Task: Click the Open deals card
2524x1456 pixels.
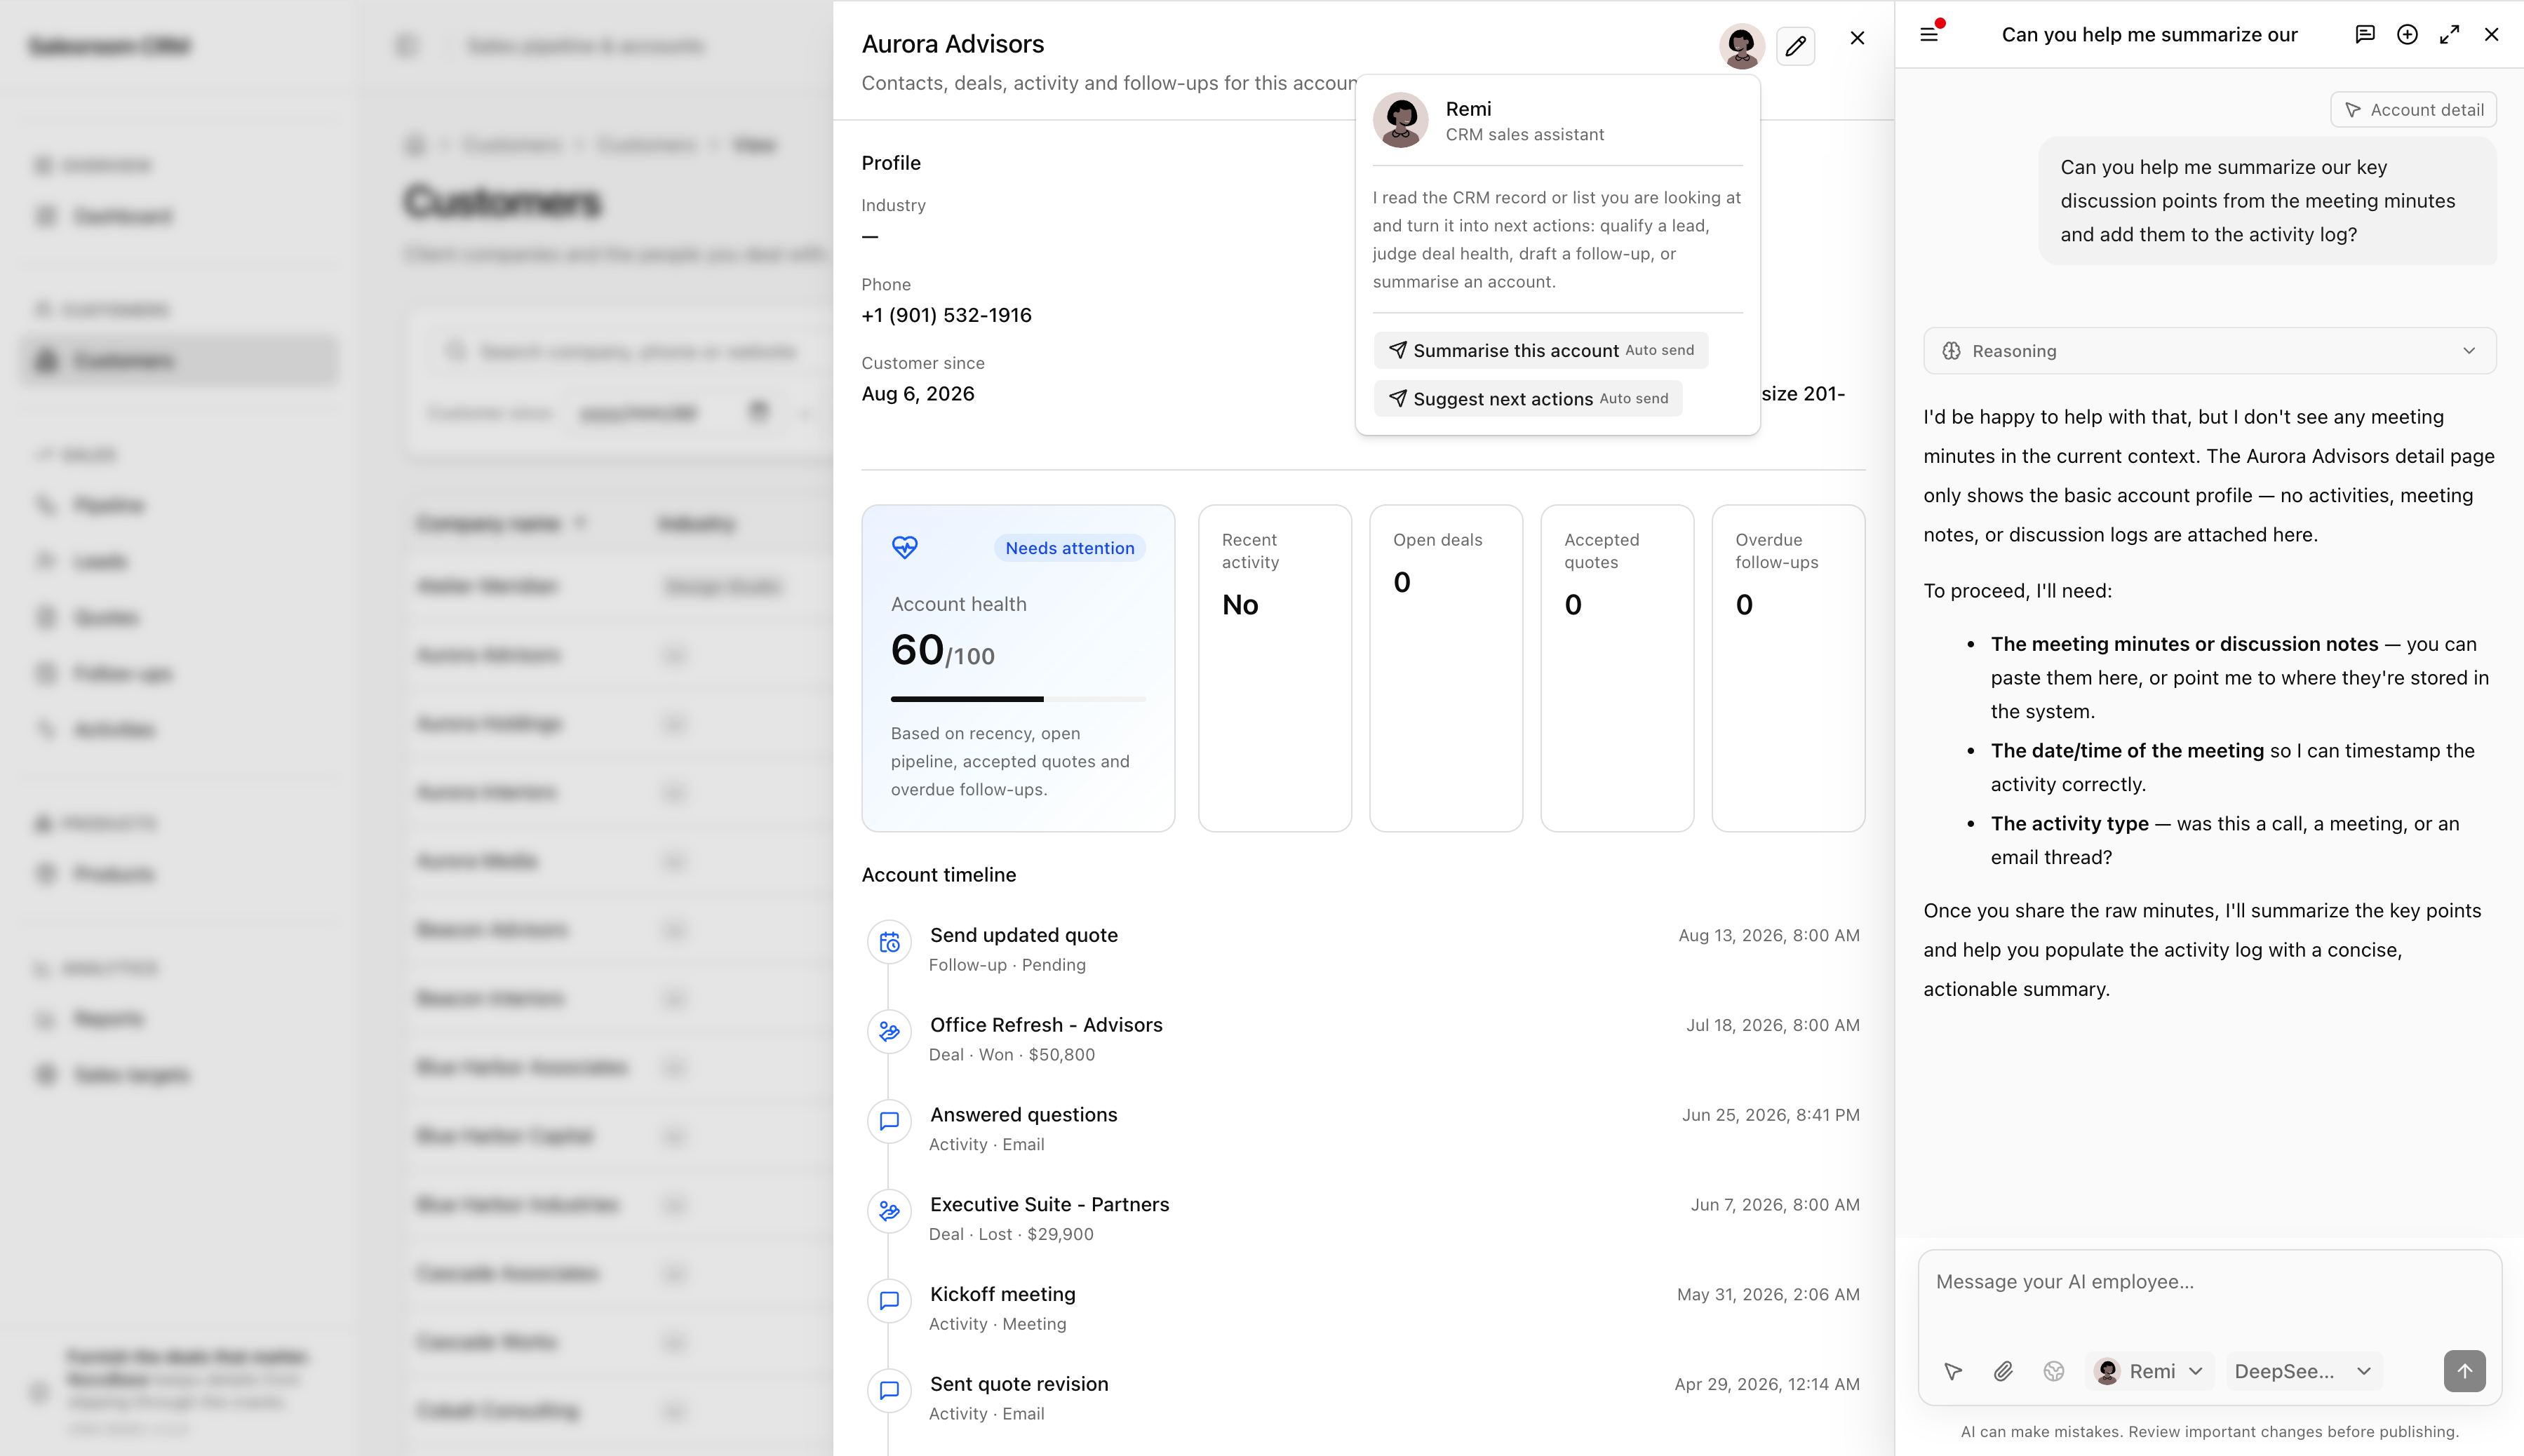Action: pyautogui.click(x=1446, y=668)
